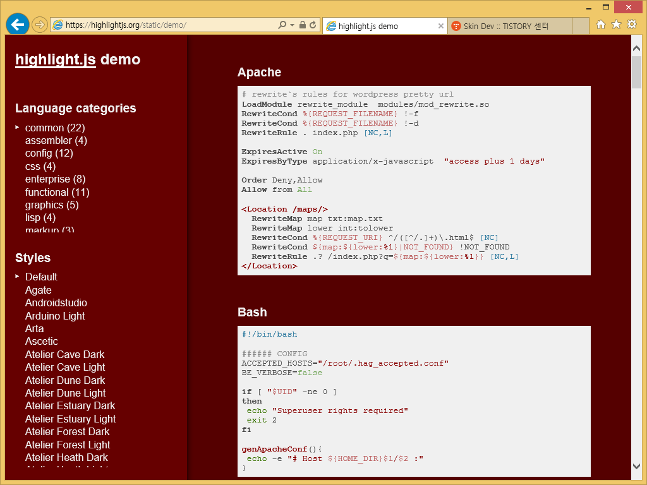Image resolution: width=647 pixels, height=485 pixels.
Task: Click the browser Forward arrow button
Action: coord(40,25)
